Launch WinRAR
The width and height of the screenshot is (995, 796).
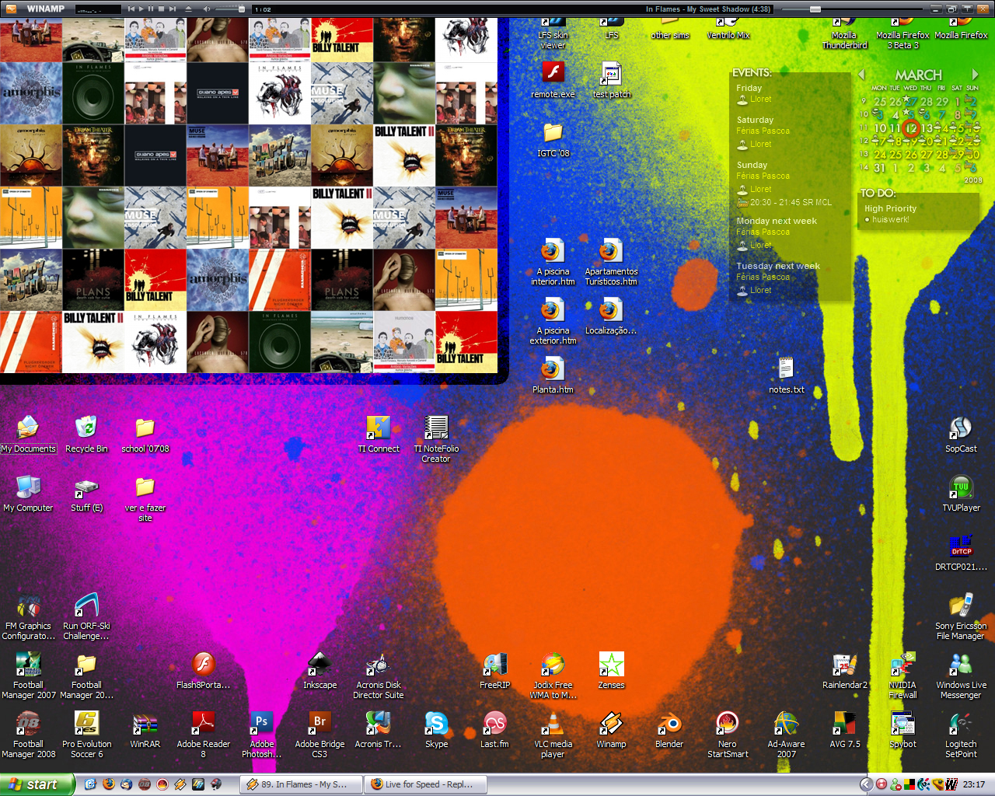click(145, 730)
